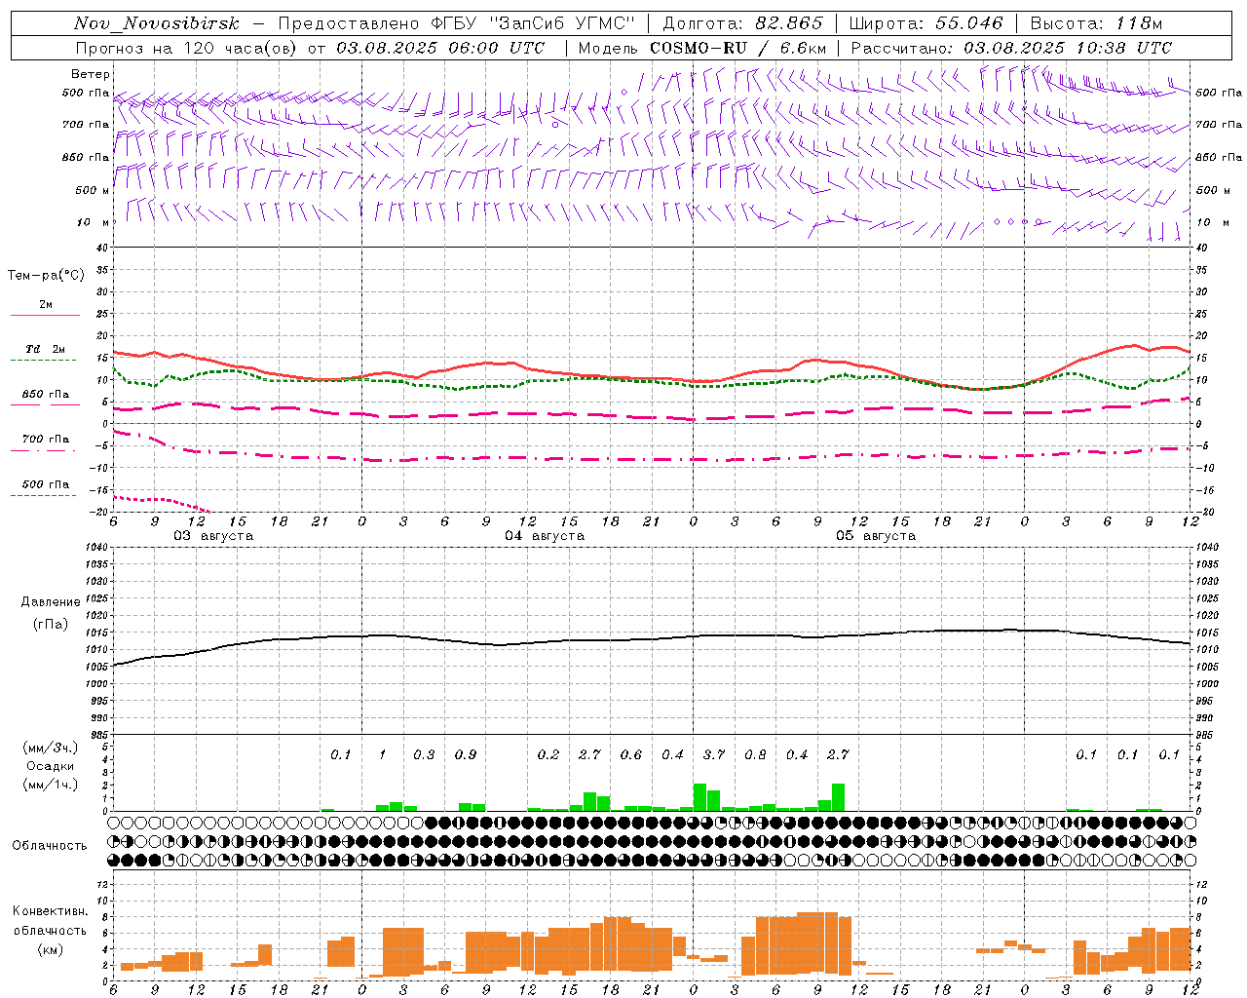Click the Широта: 55.046 latitude value
The image size is (1247, 998).
[926, 24]
